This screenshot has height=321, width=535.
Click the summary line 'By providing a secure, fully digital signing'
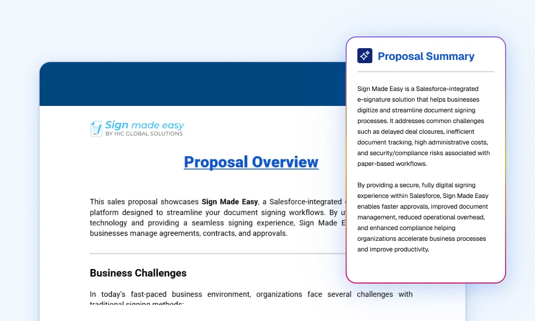pyautogui.click(x=416, y=185)
